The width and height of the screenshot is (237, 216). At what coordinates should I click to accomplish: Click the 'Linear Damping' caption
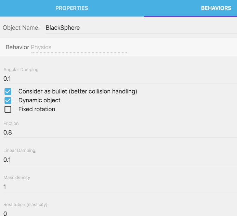pos(19,150)
